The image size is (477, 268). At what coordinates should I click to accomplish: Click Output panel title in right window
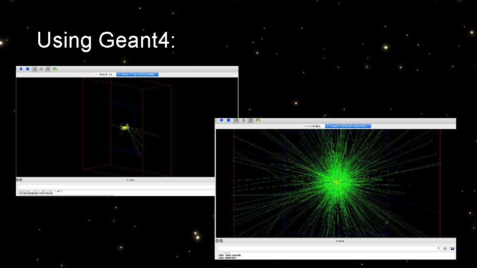click(340, 241)
